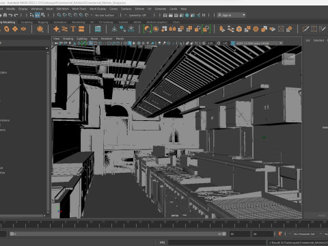The image size is (328, 246).
Task: Open the viewport View menu
Action: tap(57, 38)
